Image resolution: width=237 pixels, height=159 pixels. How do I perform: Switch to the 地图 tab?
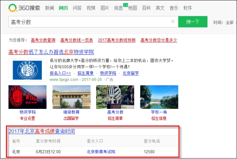133,8
